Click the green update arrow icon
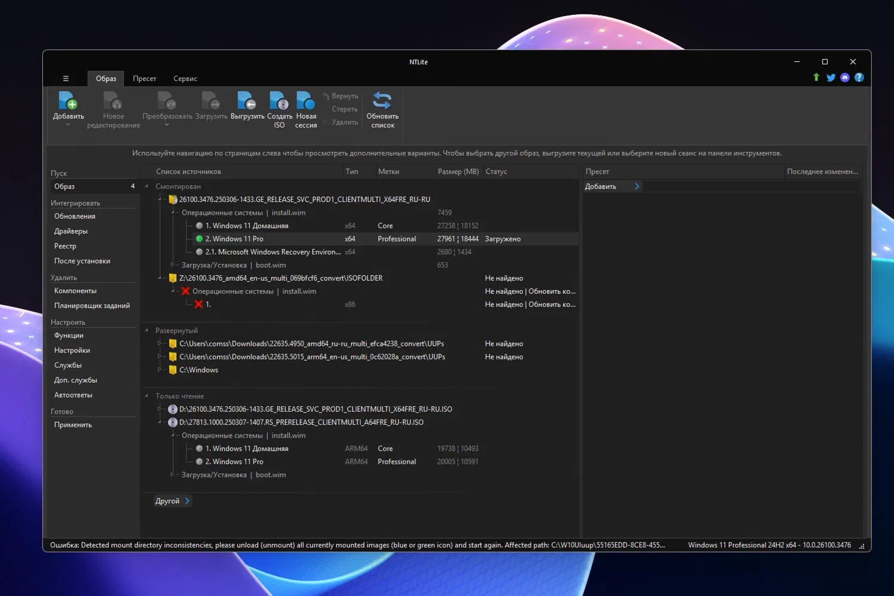 [817, 77]
